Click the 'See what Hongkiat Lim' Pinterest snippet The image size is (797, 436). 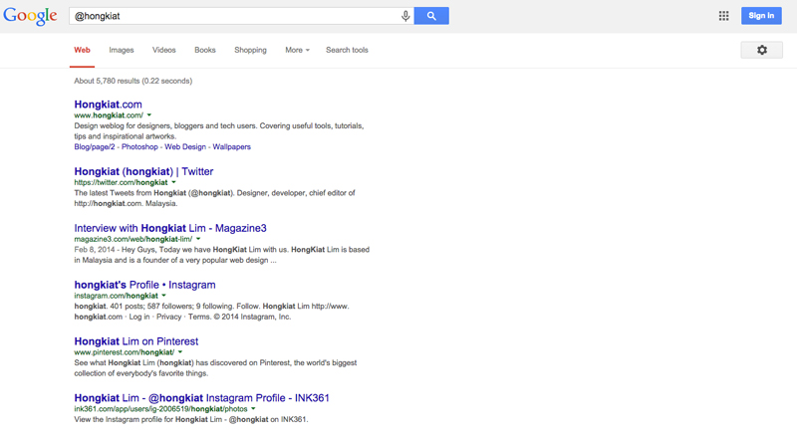[x=215, y=368]
